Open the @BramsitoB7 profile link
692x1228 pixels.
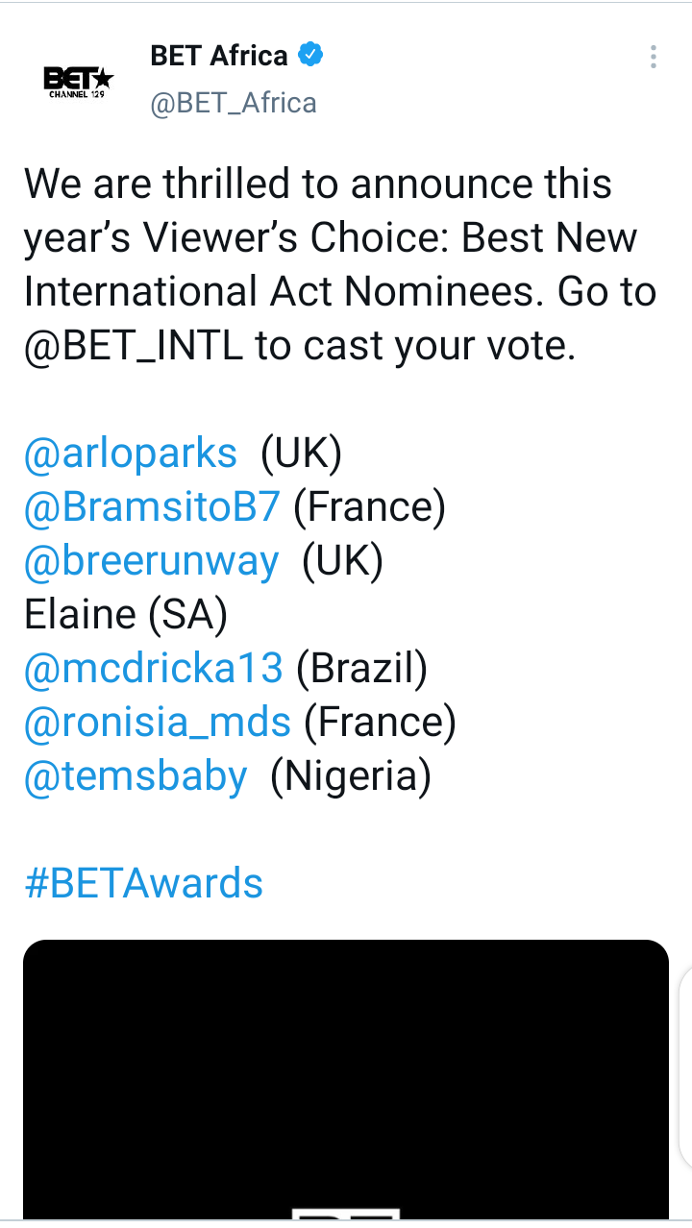click(x=152, y=507)
